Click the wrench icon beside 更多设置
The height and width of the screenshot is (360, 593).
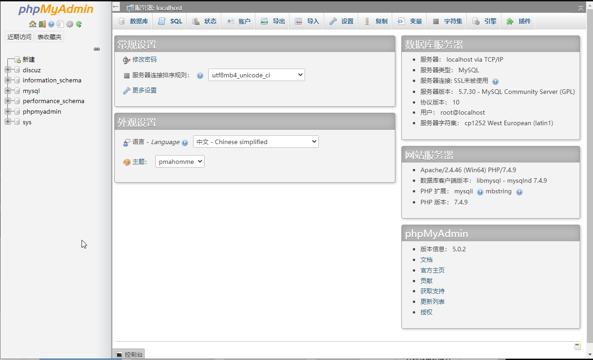(x=127, y=91)
